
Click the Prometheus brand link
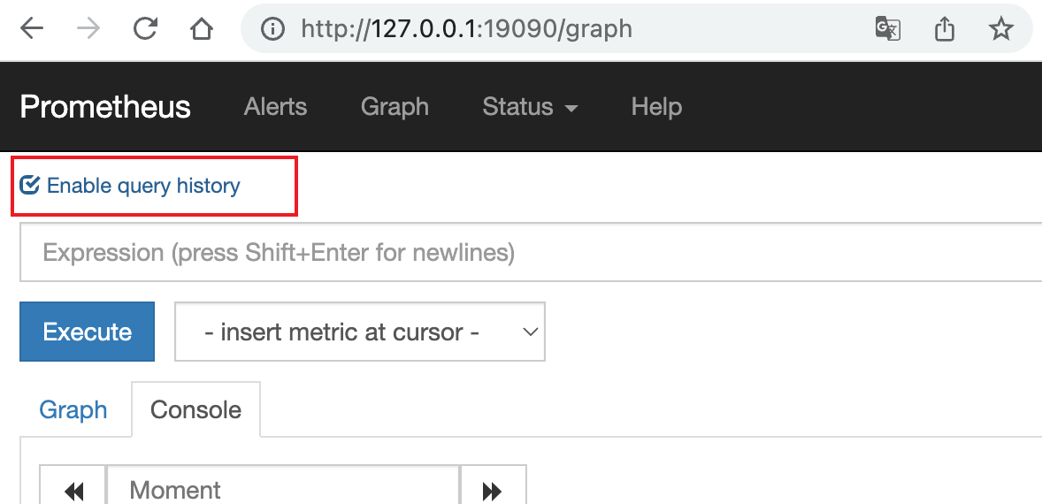click(105, 107)
